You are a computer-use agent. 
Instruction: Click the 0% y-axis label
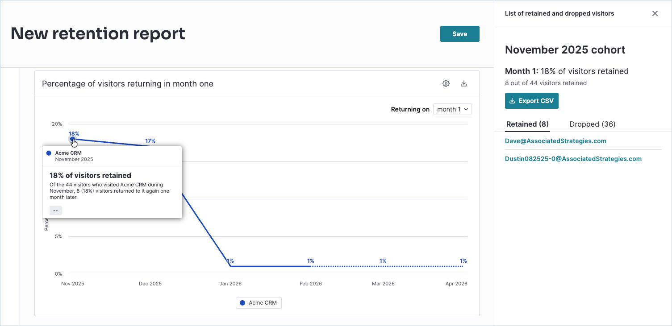pos(58,274)
